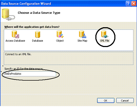Click the 'XML File' text label
137x107 pixels.
[x=105, y=41]
